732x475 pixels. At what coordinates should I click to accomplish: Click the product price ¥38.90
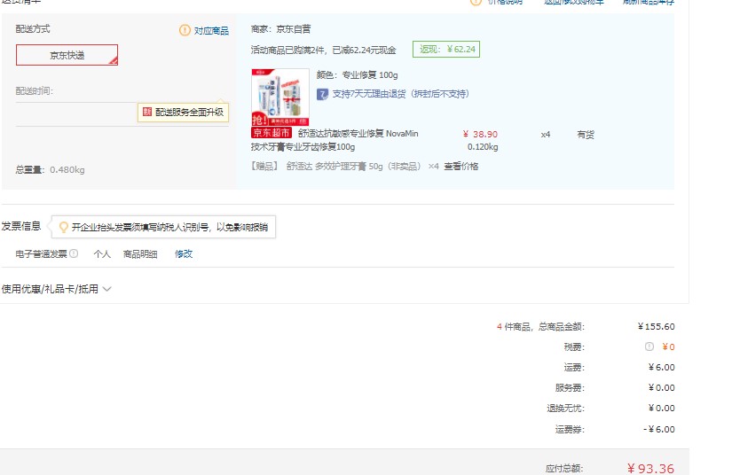click(480, 134)
